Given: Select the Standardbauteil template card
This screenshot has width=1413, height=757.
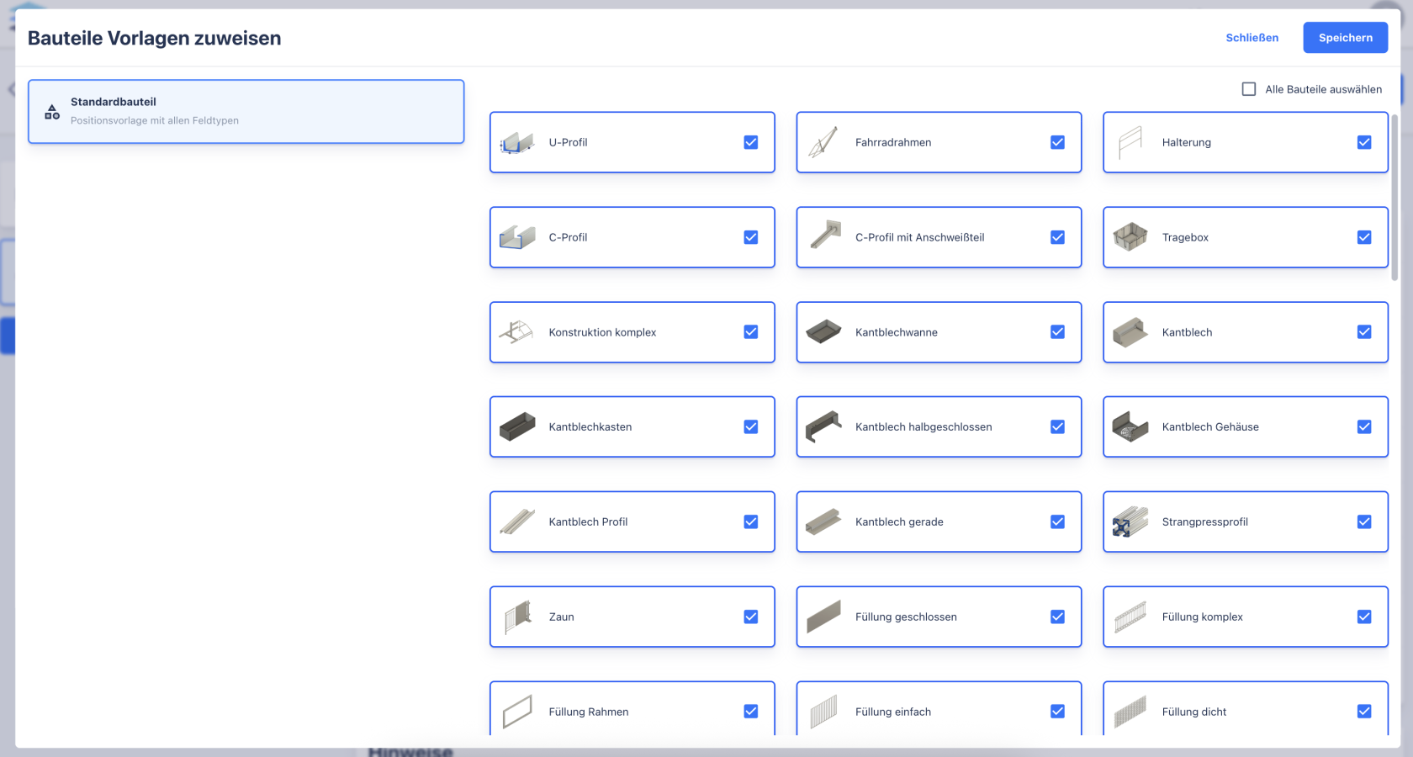Looking at the screenshot, I should 246,111.
